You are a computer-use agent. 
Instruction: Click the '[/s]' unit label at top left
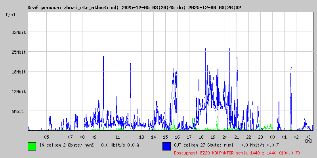click(x=11, y=15)
